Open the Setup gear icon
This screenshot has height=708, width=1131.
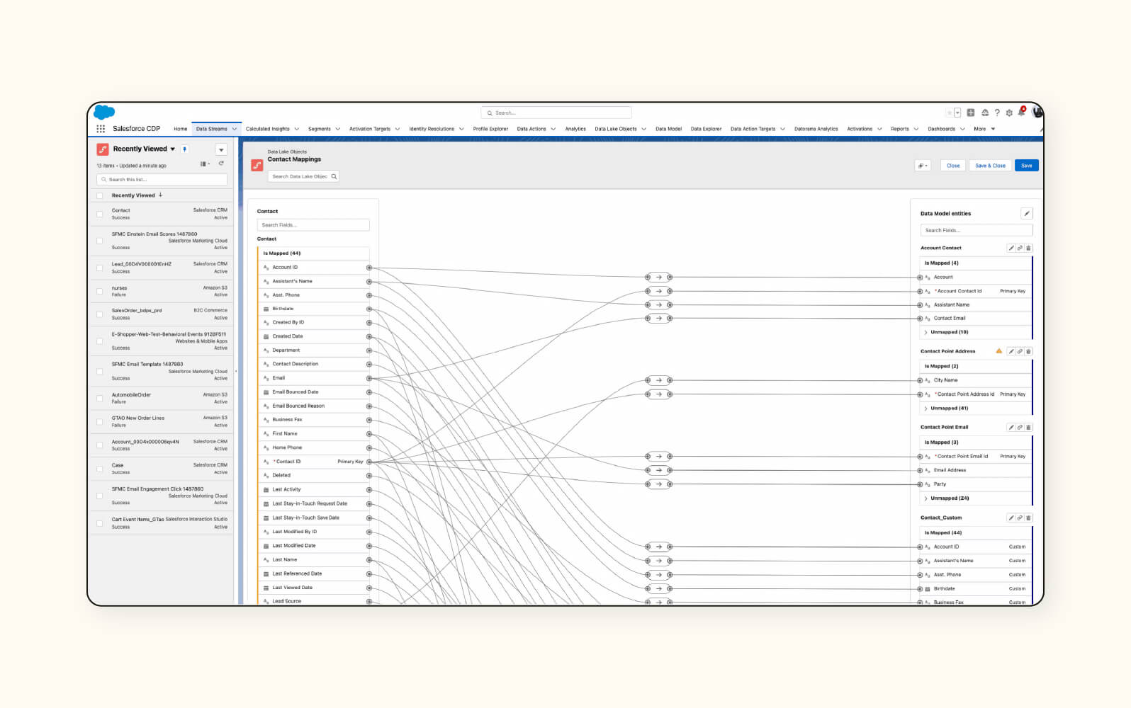[x=1009, y=113]
